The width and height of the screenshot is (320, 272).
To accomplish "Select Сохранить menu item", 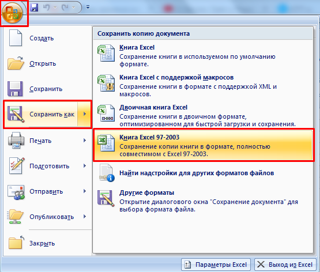I will tap(47, 89).
